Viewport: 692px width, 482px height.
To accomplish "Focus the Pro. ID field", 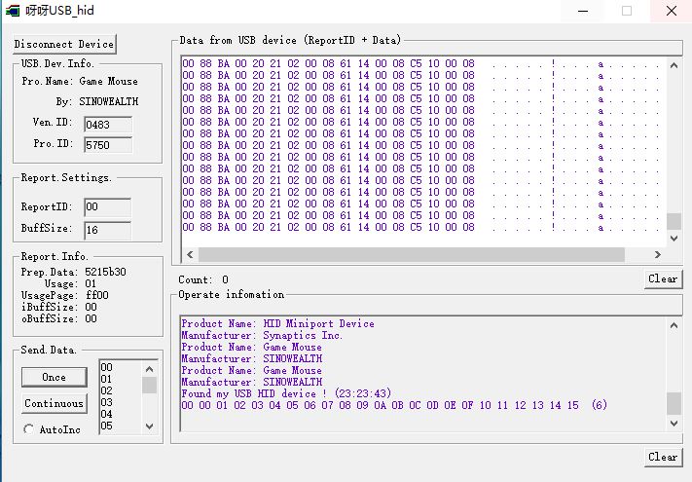I will click(x=108, y=145).
